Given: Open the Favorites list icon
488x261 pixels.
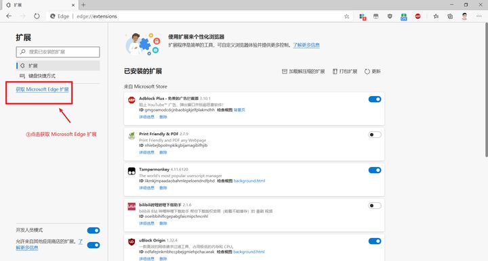Looking at the screenshot, I should coord(436,16).
